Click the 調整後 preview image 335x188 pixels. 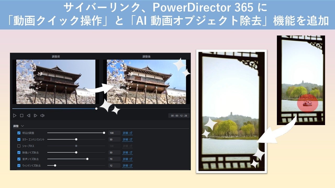click(146, 82)
